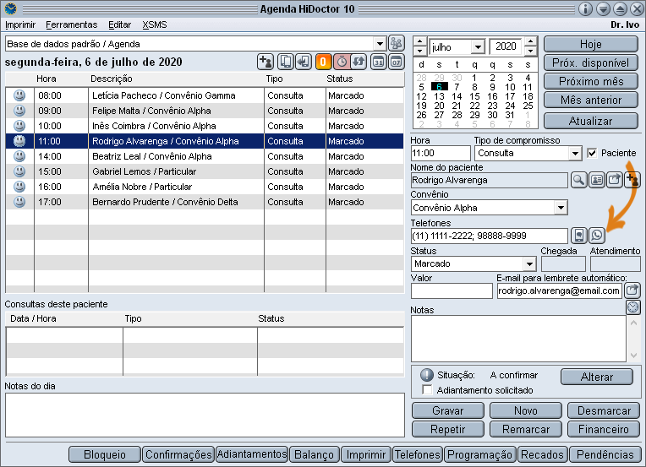The image size is (646, 467).
Task: Click the clock icon above the Notas box
Action: point(633,307)
